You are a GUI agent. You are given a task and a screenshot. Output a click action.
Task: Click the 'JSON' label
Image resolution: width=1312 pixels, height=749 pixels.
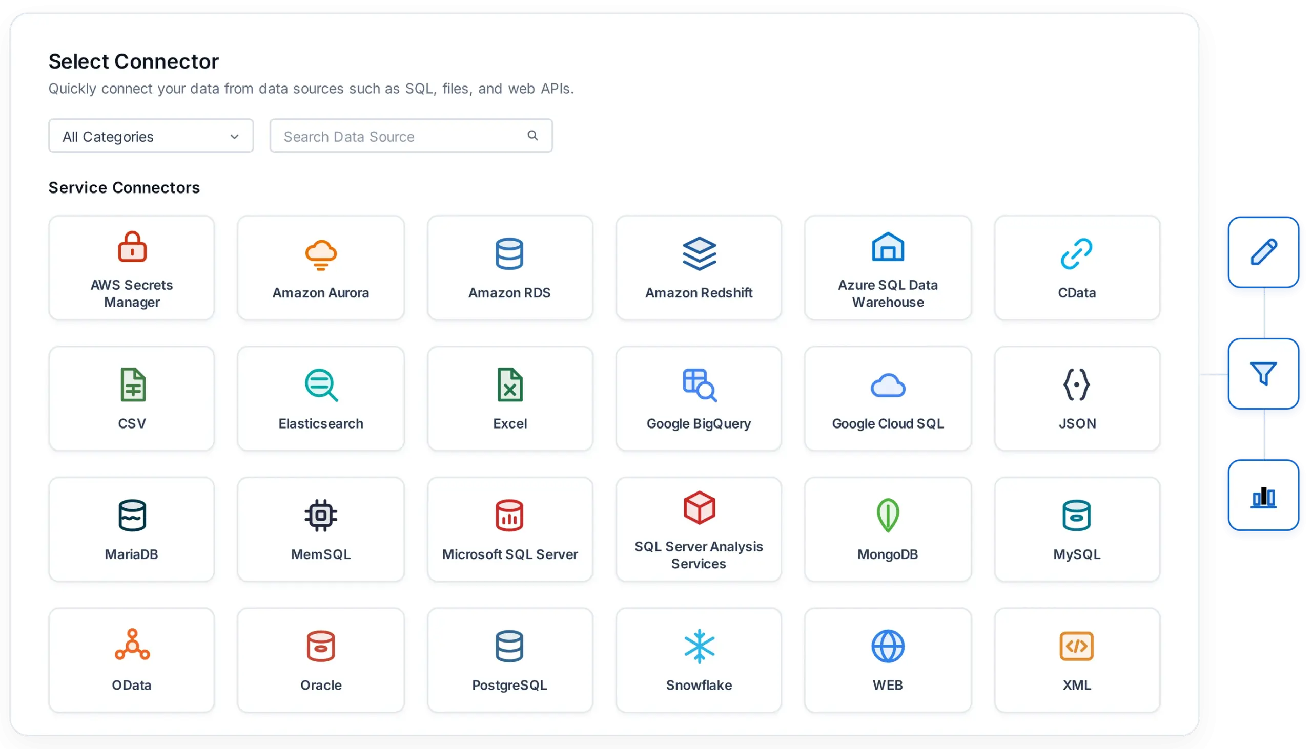pyautogui.click(x=1077, y=423)
